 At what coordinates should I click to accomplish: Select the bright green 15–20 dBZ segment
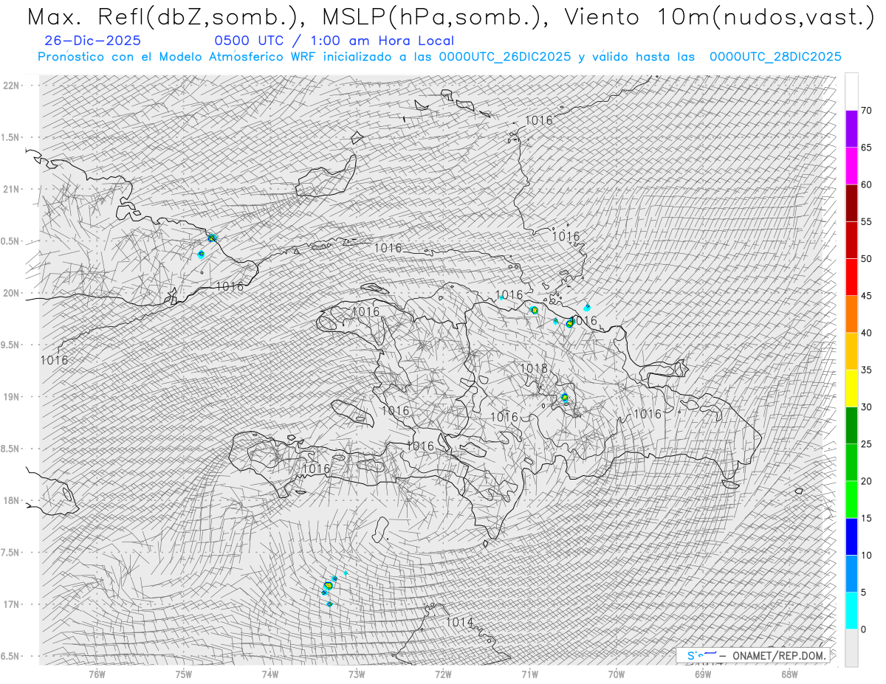[x=851, y=500]
